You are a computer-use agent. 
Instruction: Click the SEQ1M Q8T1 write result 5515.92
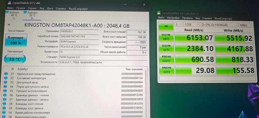[234, 38]
